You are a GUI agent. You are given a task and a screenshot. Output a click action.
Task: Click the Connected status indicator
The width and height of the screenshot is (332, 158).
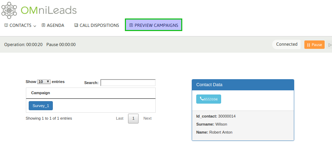coord(287,44)
